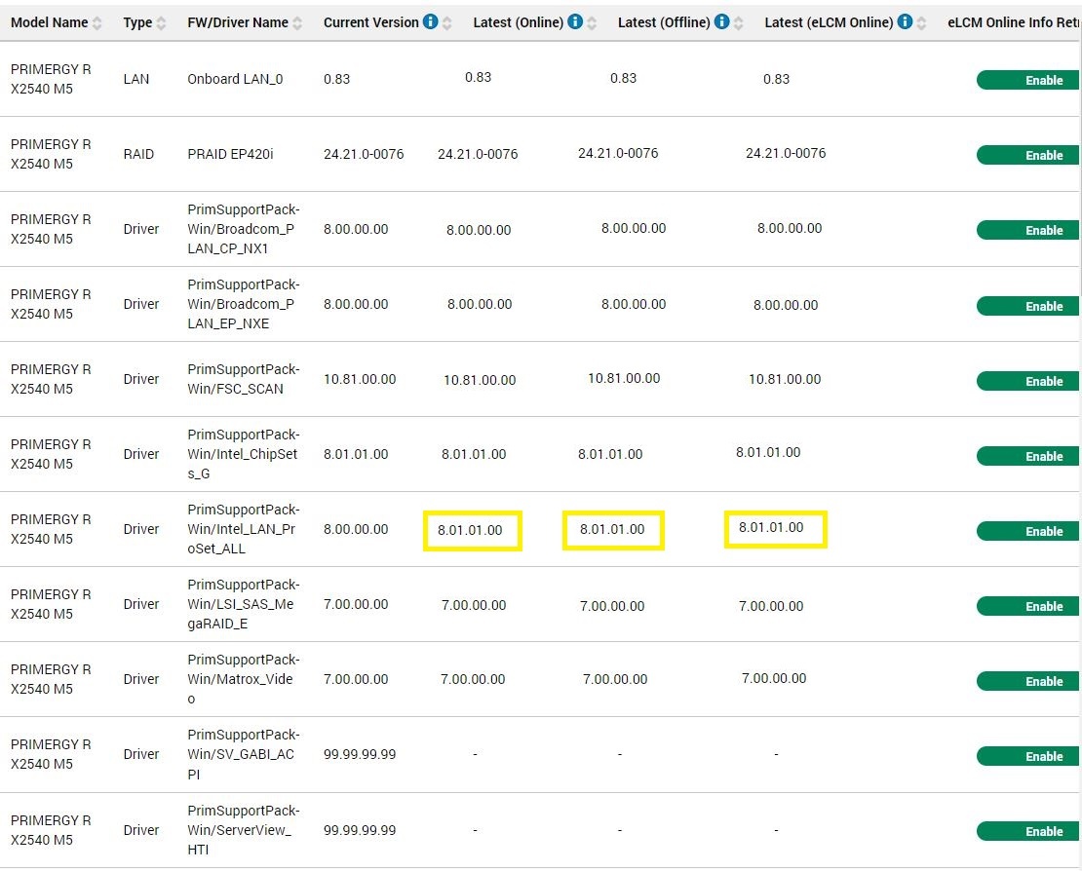1082x871 pixels.
Task: Open info icon beside Latest (Offline) header
Action: tap(721, 22)
